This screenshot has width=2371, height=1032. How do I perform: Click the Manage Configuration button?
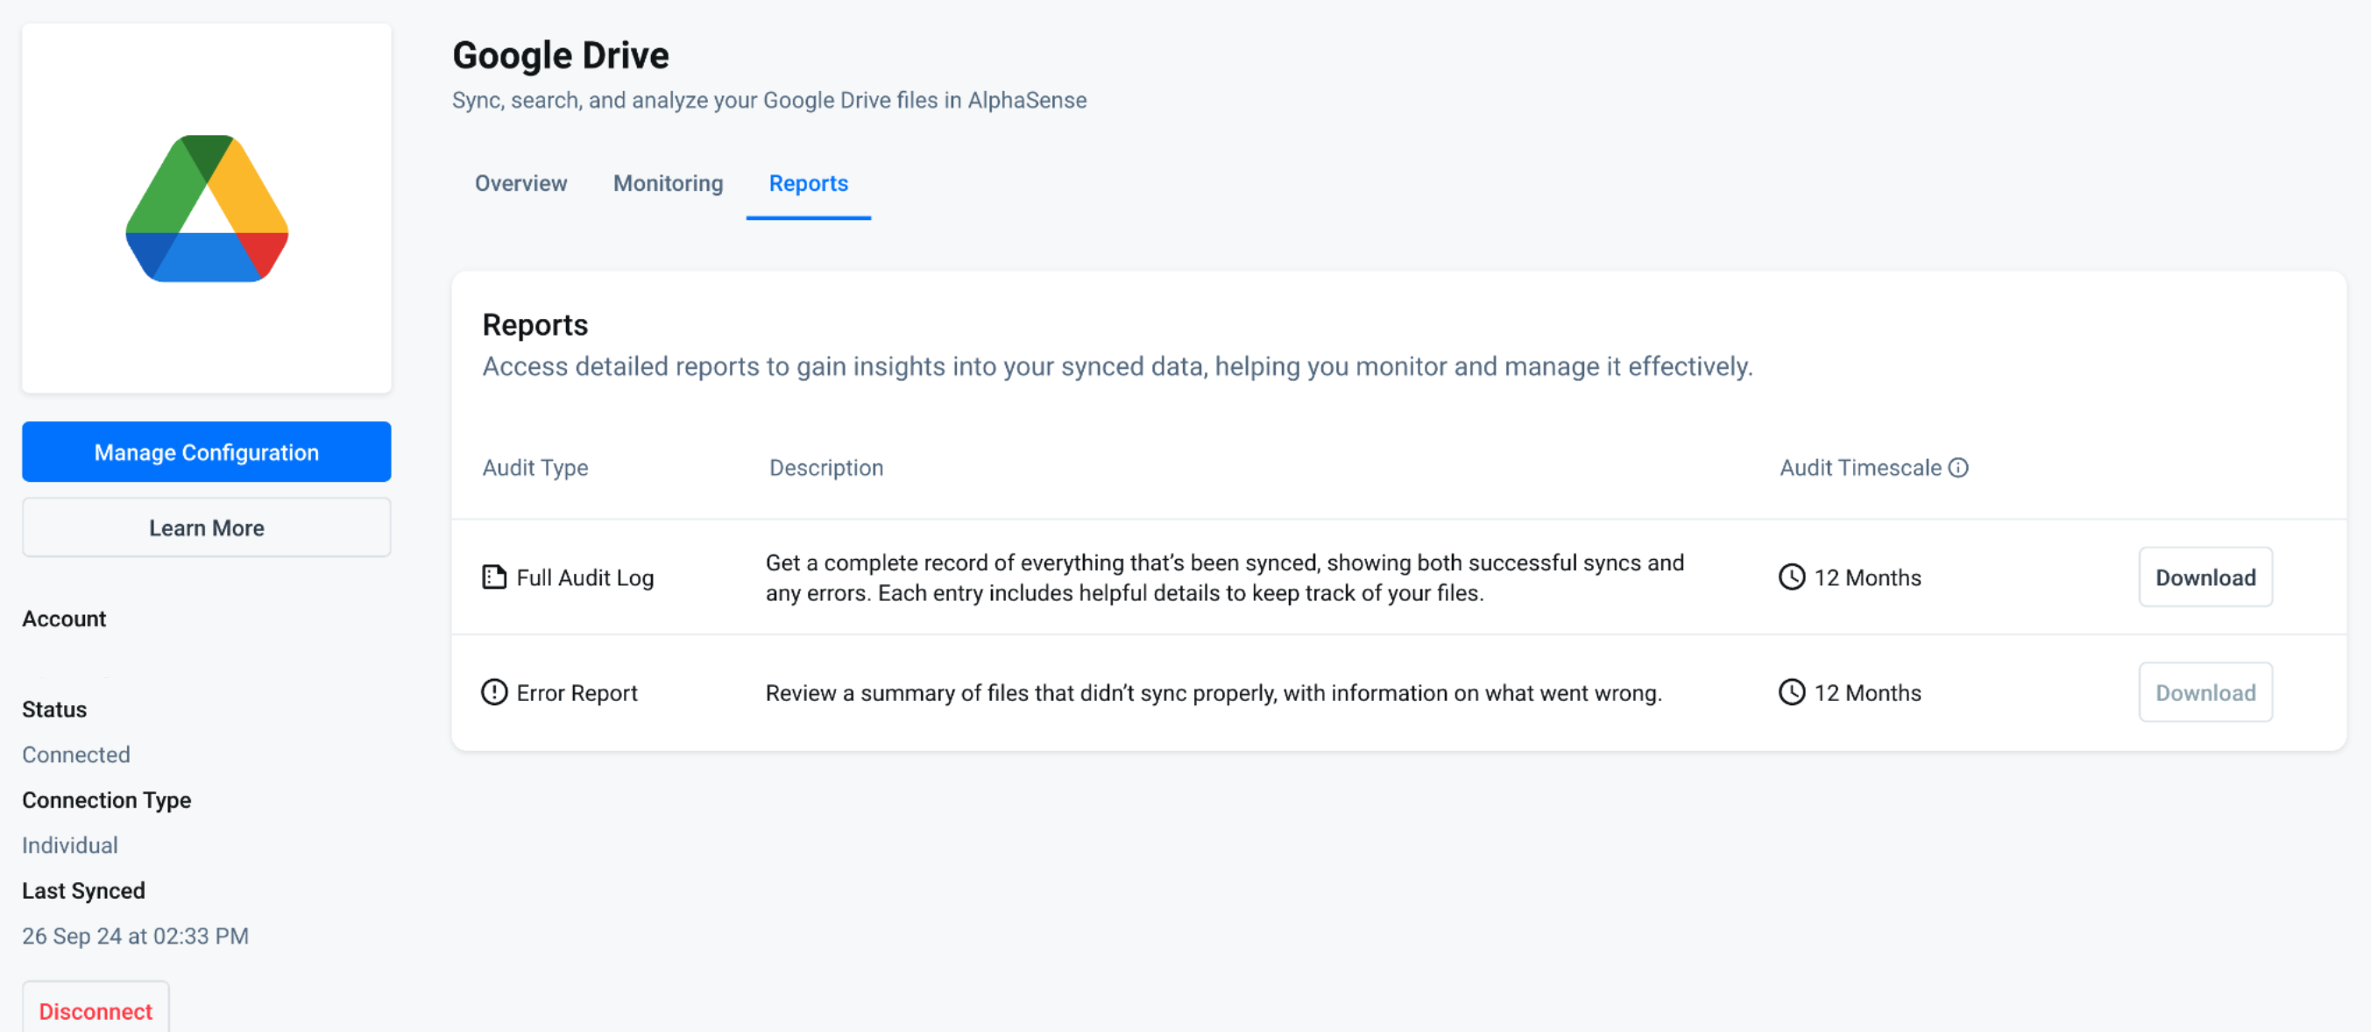click(x=206, y=452)
